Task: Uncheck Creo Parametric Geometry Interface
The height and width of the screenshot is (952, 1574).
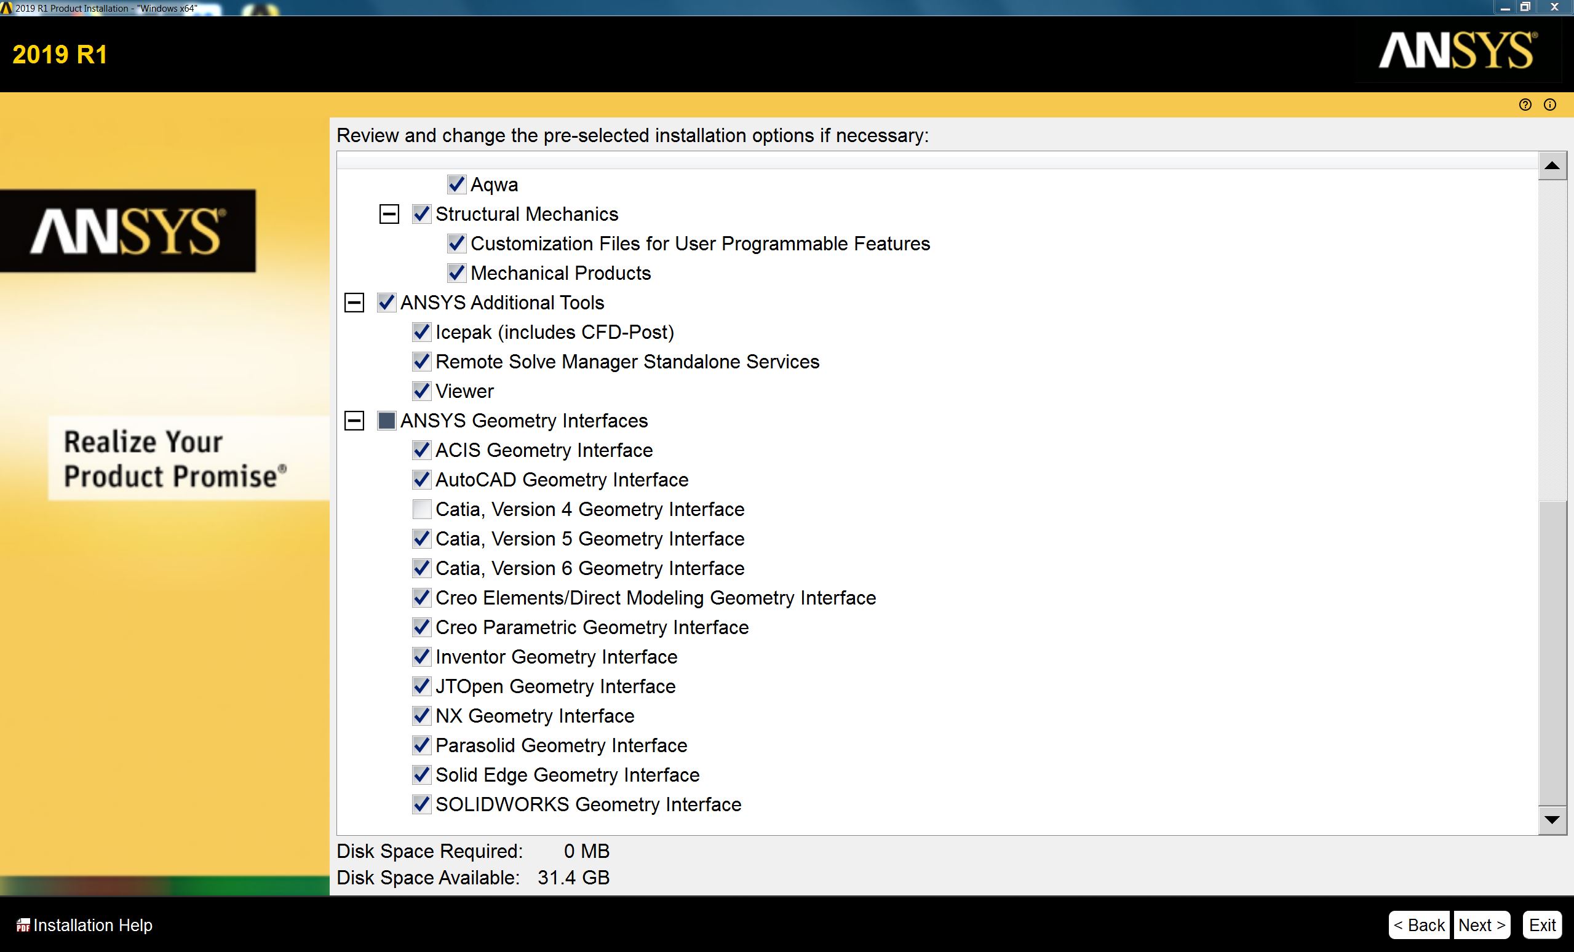Action: [x=421, y=627]
